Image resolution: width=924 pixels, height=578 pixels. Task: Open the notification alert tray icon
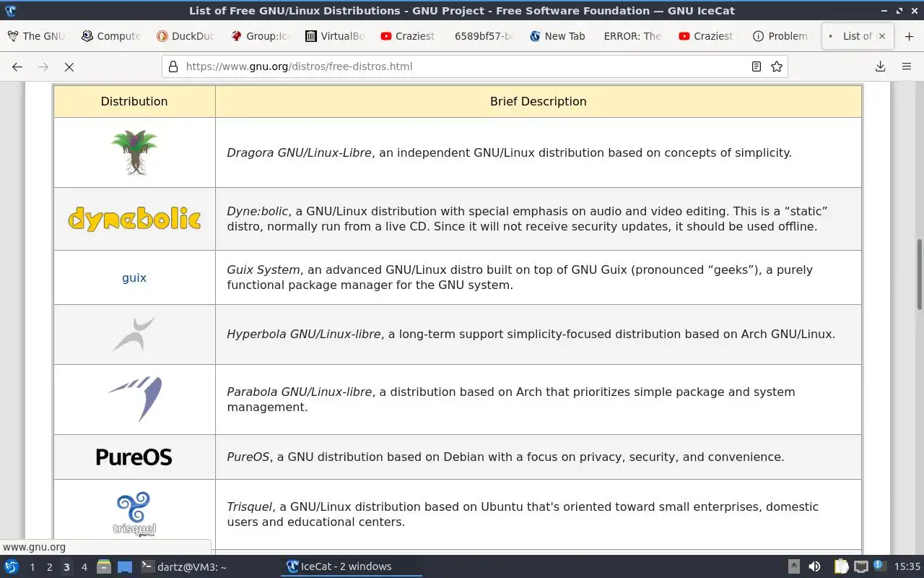[879, 566]
